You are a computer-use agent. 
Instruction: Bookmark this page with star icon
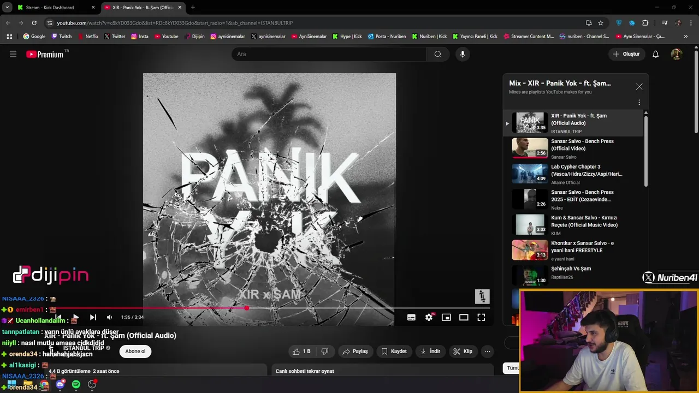[x=601, y=23]
